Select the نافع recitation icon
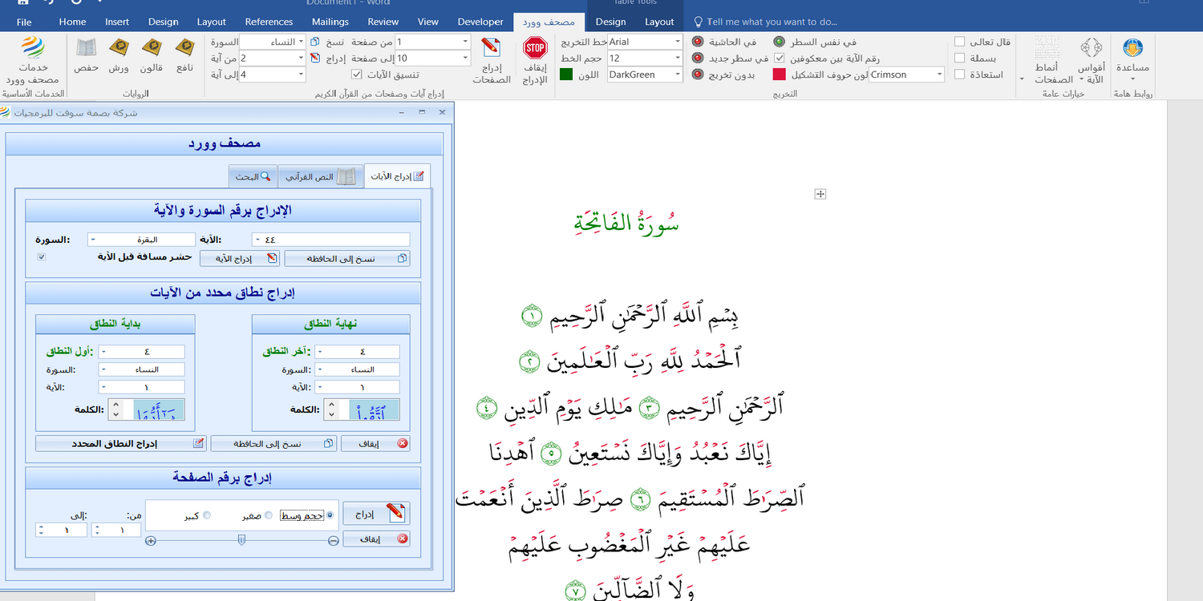The height and width of the screenshot is (601, 1203). click(185, 48)
